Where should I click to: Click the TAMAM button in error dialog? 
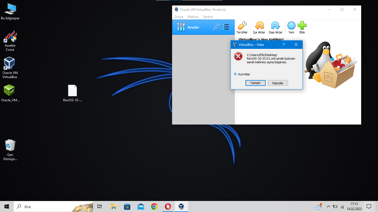click(255, 83)
